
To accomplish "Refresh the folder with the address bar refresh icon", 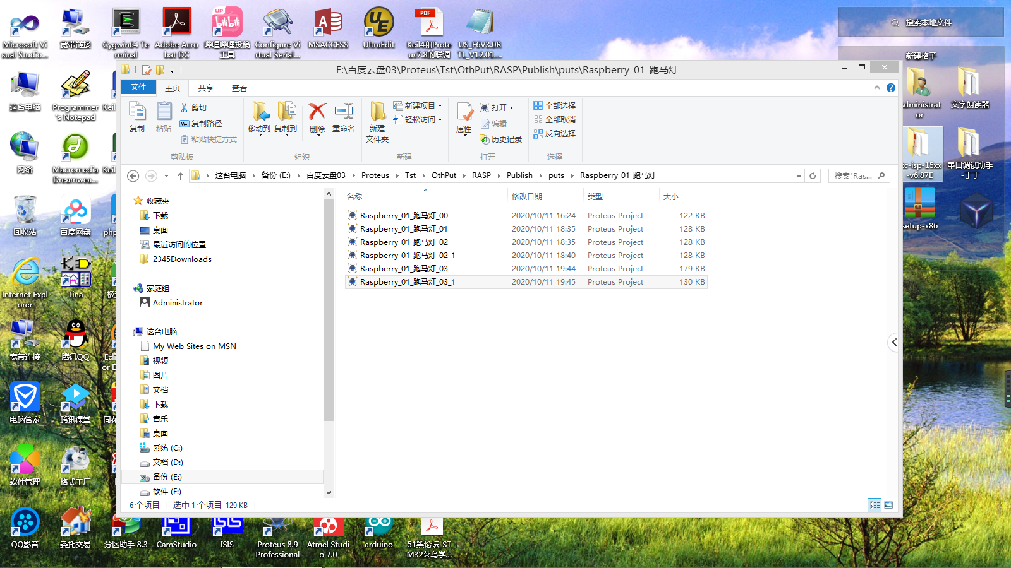I will point(812,175).
